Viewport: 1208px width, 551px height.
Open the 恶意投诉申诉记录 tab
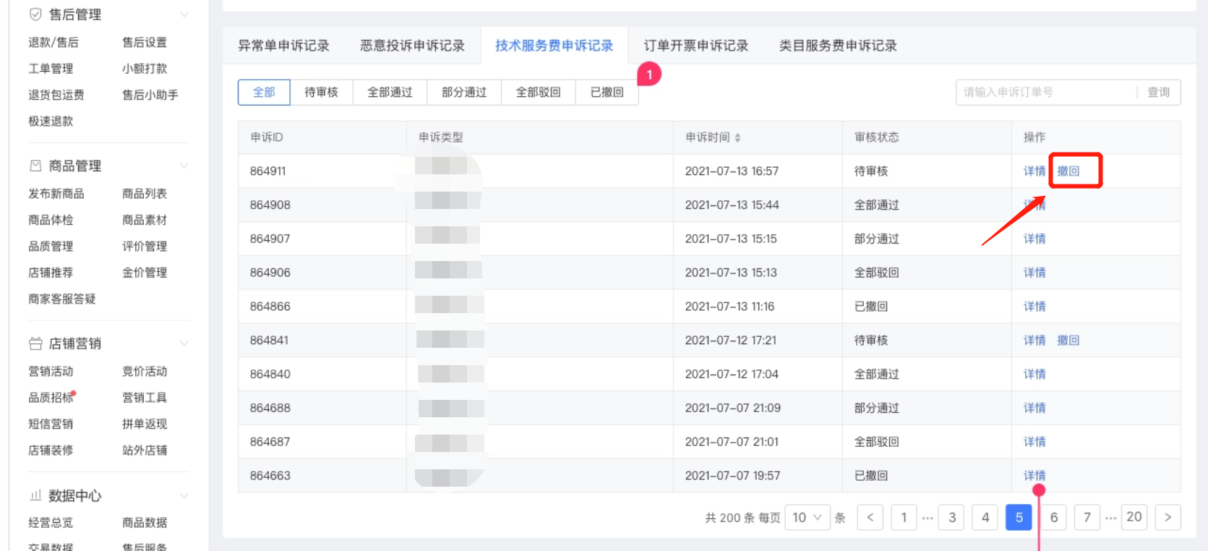pos(412,46)
